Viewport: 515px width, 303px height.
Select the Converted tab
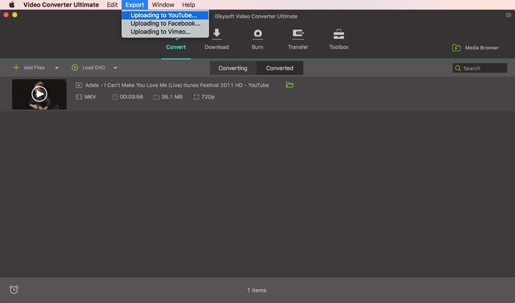tap(279, 68)
